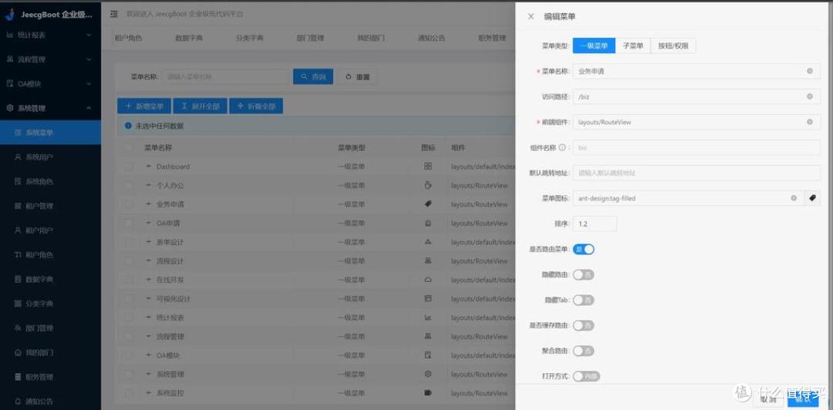Click the icon in the OA申请 row
The width and height of the screenshot is (833, 410).
(427, 223)
